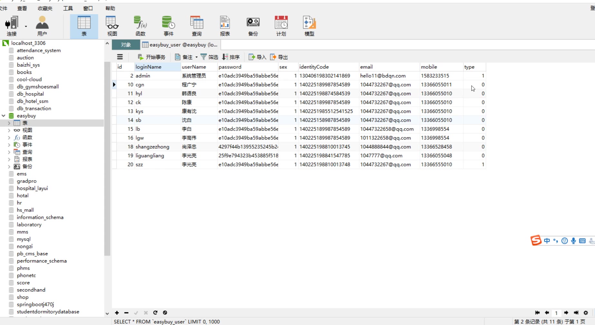Screen dimensions: 595x325
Task: Select the information_schema database
Action: point(40,217)
